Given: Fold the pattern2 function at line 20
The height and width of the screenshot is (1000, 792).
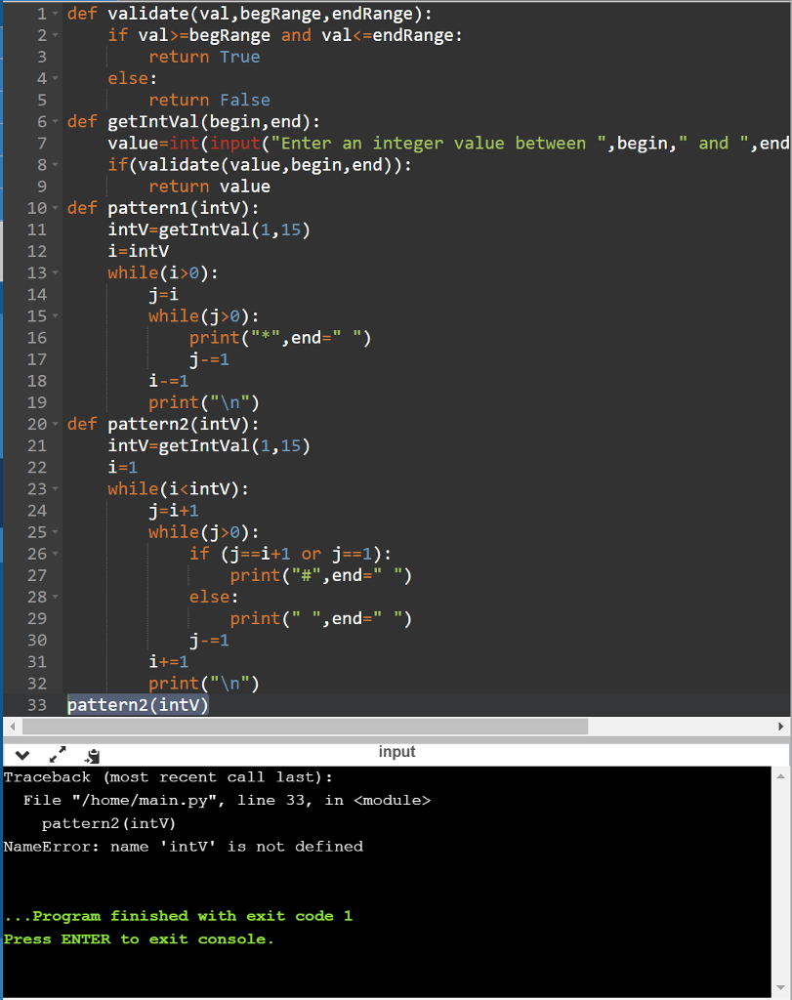Looking at the screenshot, I should point(56,424).
